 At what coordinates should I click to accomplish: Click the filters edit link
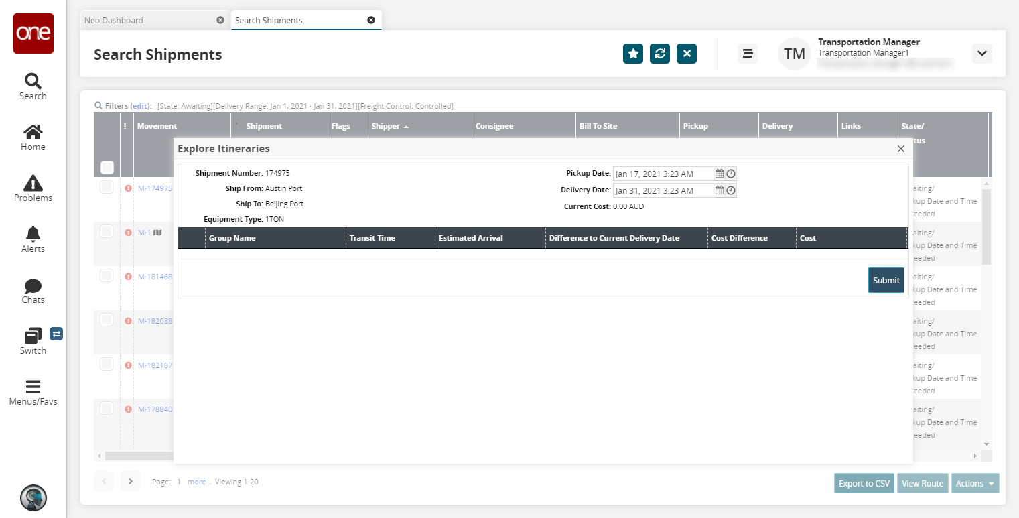click(141, 106)
